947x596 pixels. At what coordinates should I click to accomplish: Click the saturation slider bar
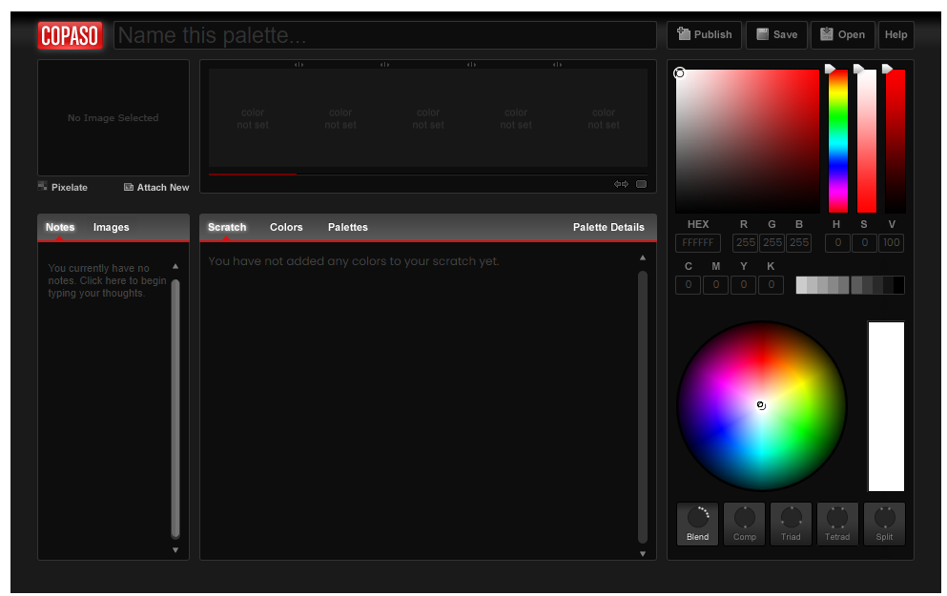(867, 141)
